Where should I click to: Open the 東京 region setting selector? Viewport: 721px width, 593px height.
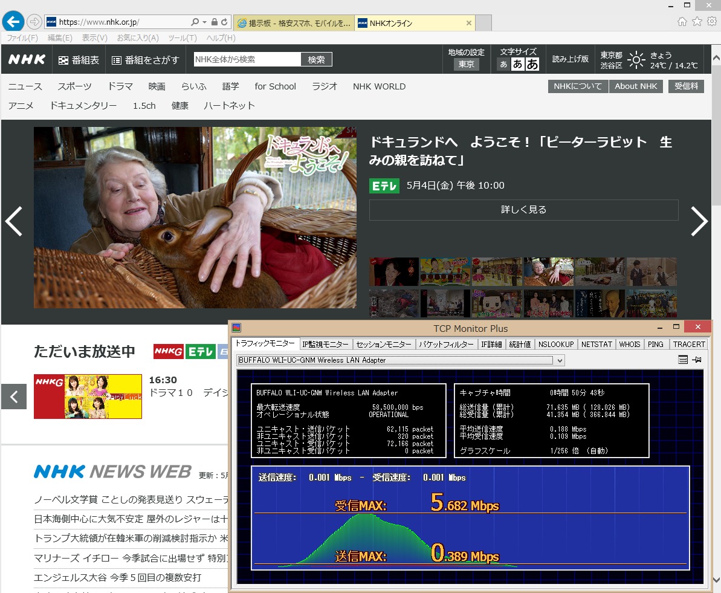point(466,65)
